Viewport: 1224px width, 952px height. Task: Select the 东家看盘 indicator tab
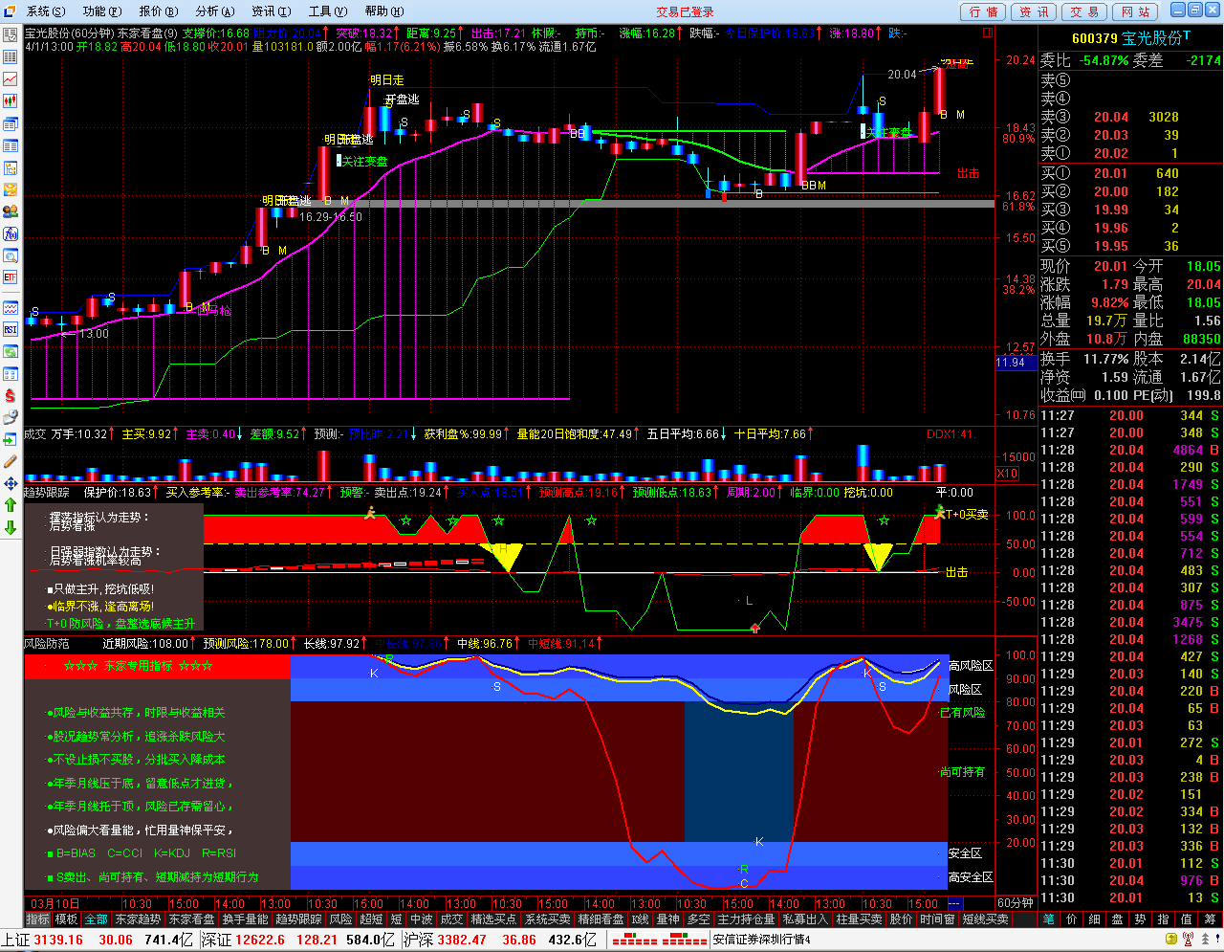tap(192, 919)
